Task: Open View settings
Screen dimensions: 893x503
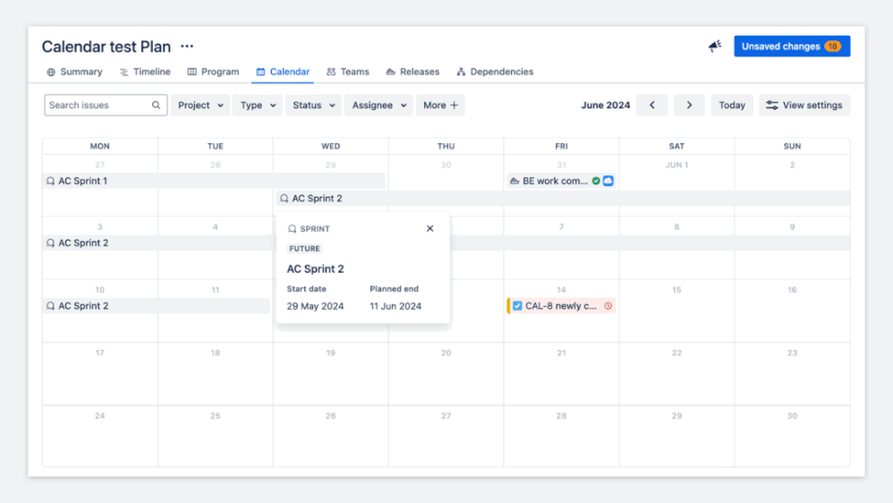Action: (x=804, y=106)
